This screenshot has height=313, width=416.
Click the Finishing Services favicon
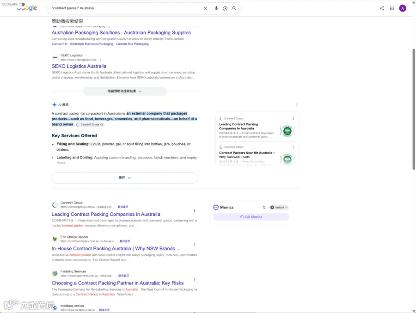click(55, 273)
